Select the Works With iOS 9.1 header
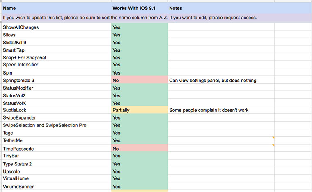This screenshot has width=312, height=192. coord(133,8)
